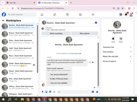Expand the Chat members section
The image size is (137, 102).
tap(117, 52)
